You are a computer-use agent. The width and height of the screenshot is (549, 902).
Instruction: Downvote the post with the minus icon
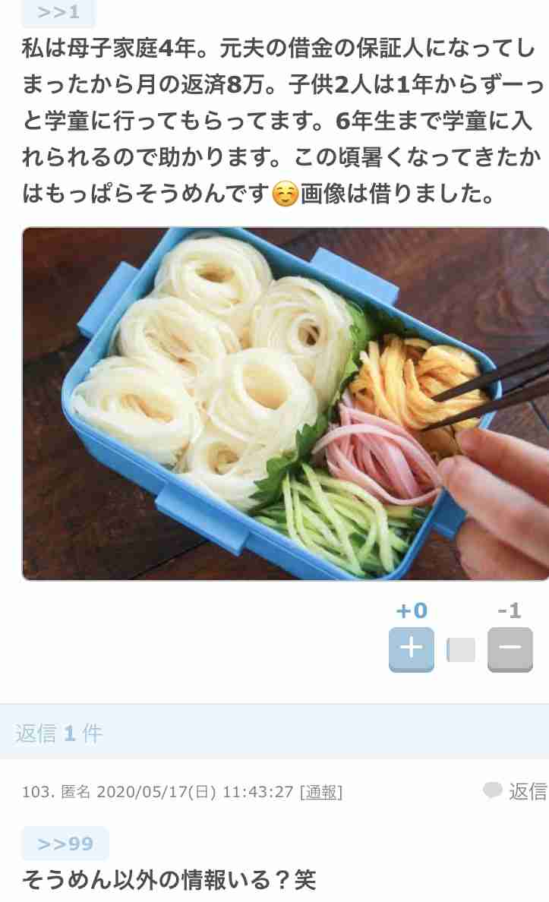[510, 649]
